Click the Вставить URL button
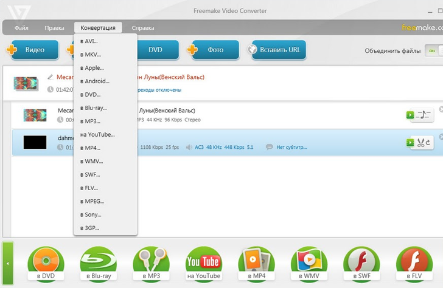Screen dimensions: 443x288 pyautogui.click(x=277, y=50)
